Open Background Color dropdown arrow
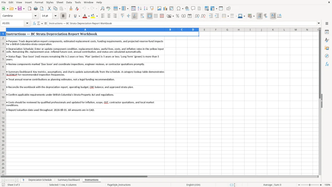The width and height of the screenshot is (332, 187). click(97, 16)
